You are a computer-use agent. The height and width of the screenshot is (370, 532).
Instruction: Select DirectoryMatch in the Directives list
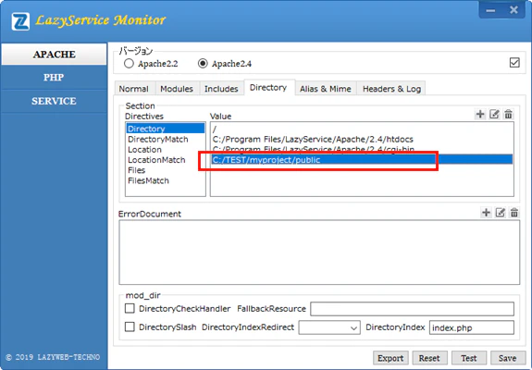coord(166,139)
